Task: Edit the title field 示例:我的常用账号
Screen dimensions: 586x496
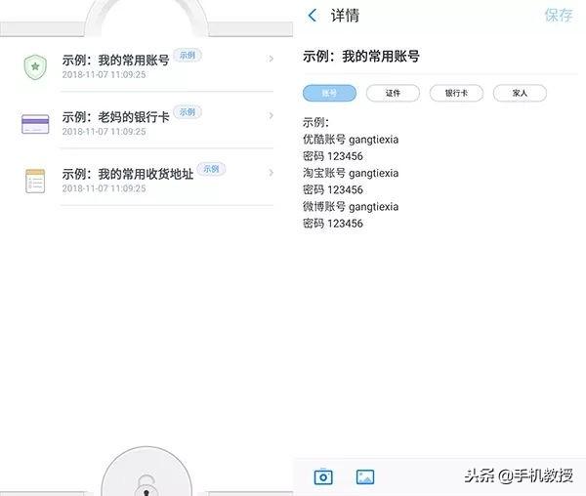Action: pyautogui.click(x=361, y=57)
